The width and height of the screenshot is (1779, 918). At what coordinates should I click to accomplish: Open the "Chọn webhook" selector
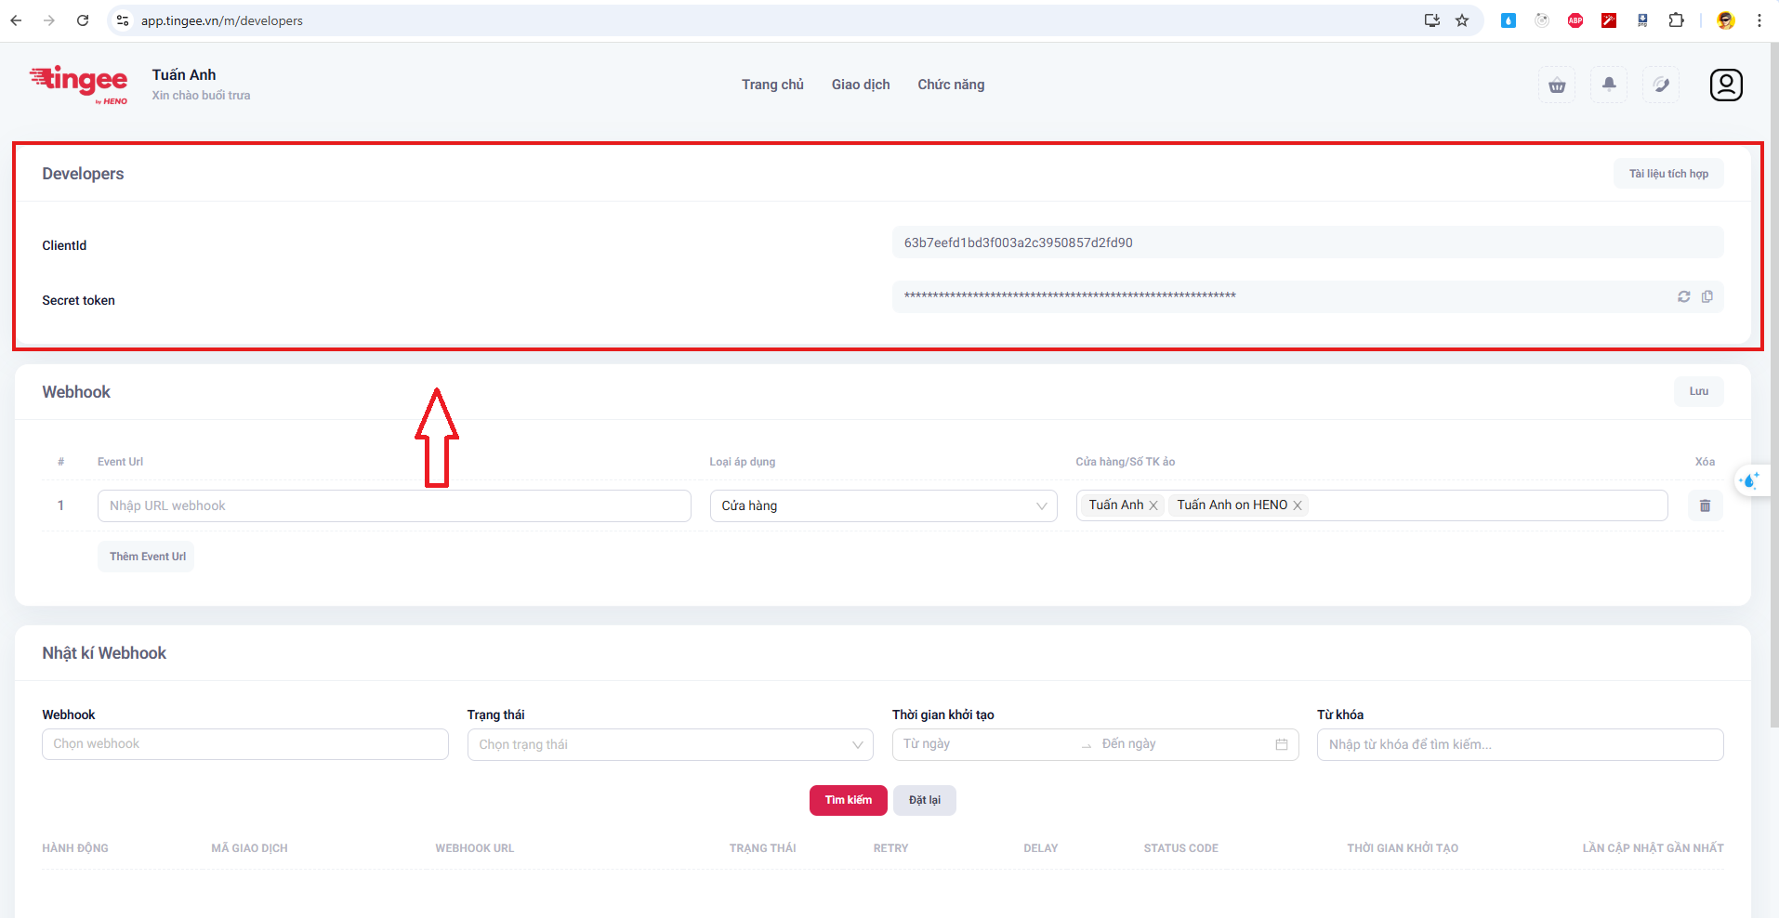tap(244, 744)
